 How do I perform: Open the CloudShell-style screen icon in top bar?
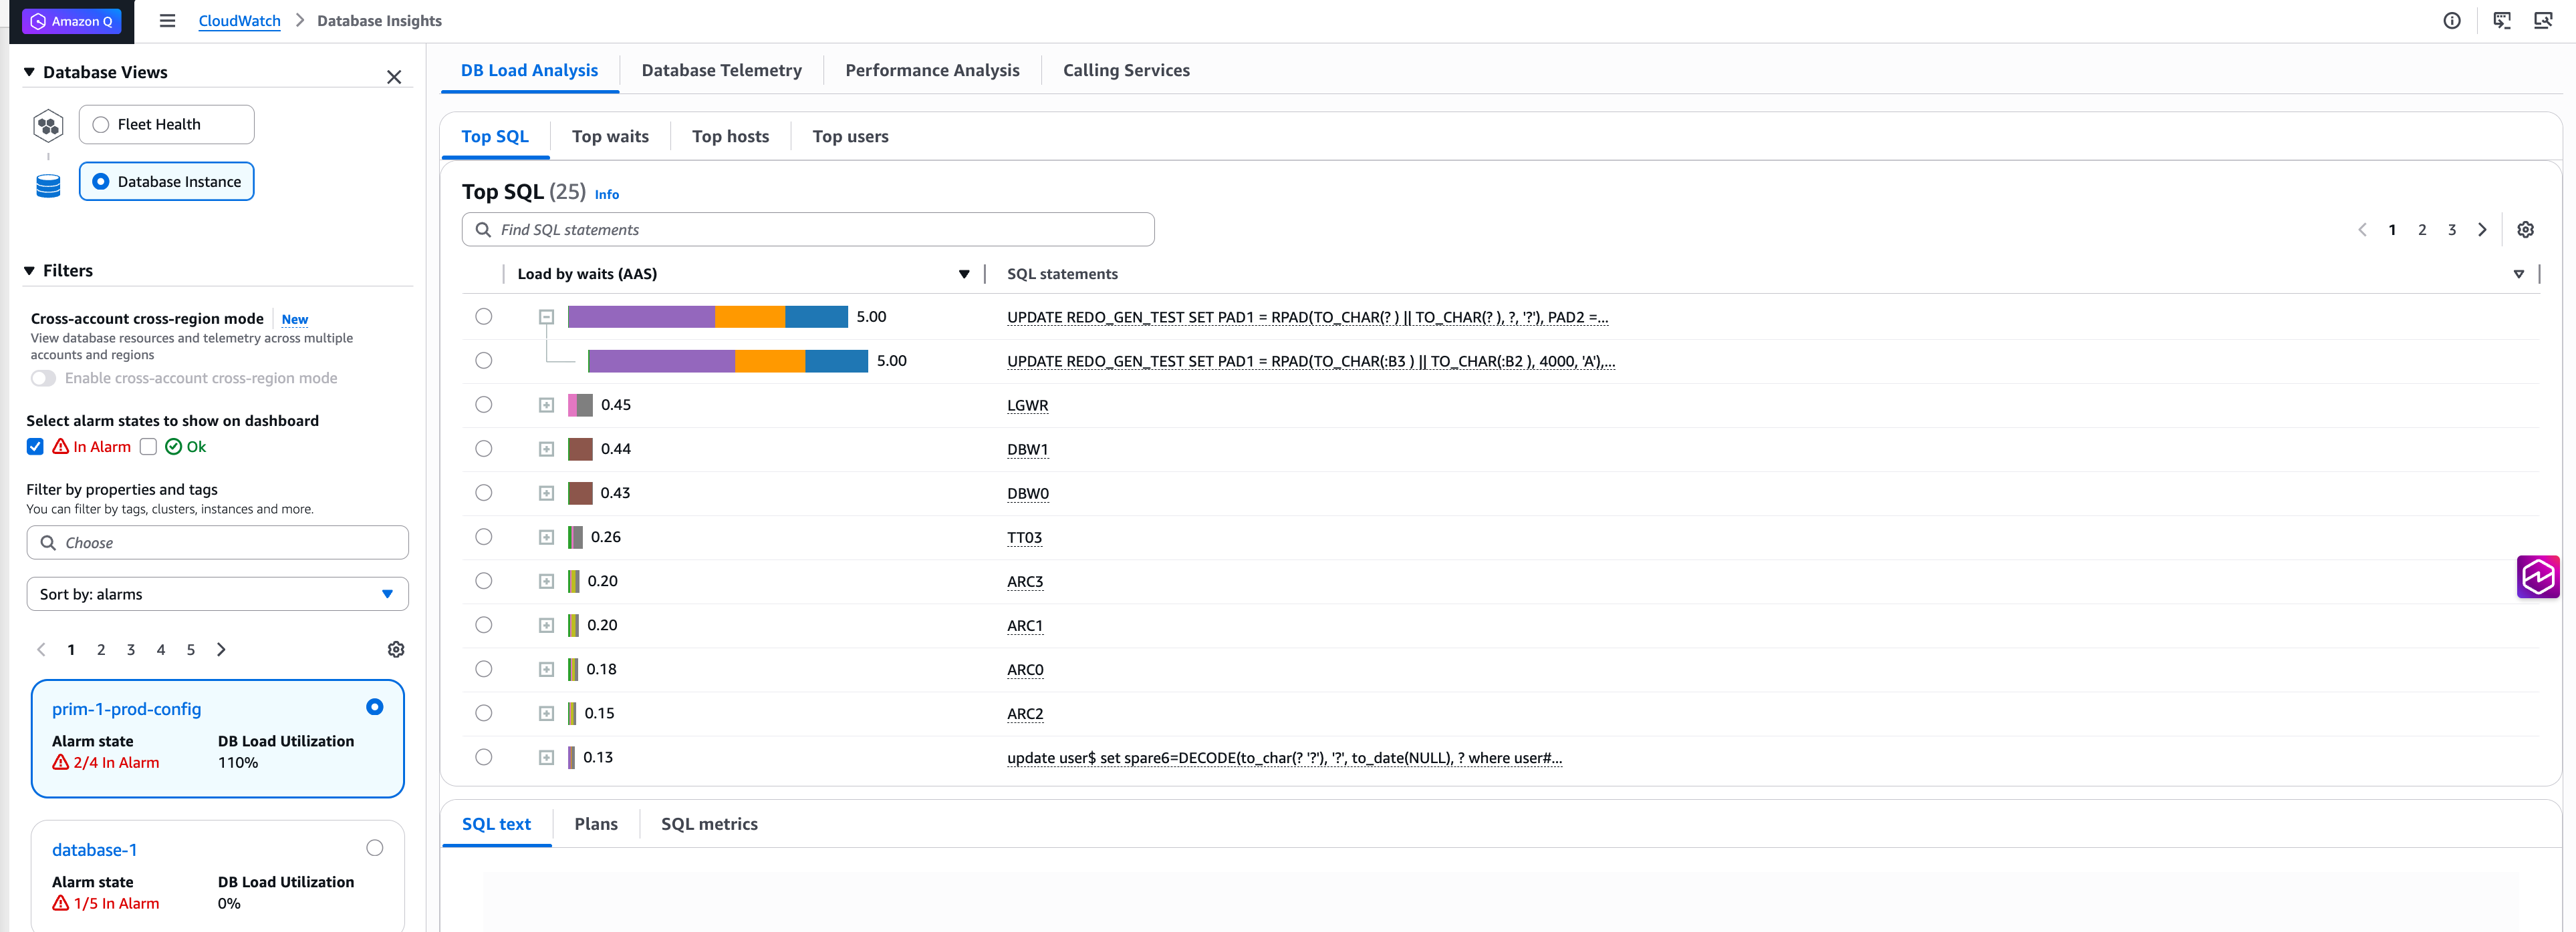click(2502, 21)
